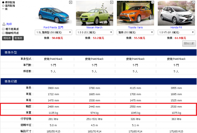Switch to the 規格表 tab
Image resolution: width=197 pixels, height=133 pixels.
click(7, 38)
